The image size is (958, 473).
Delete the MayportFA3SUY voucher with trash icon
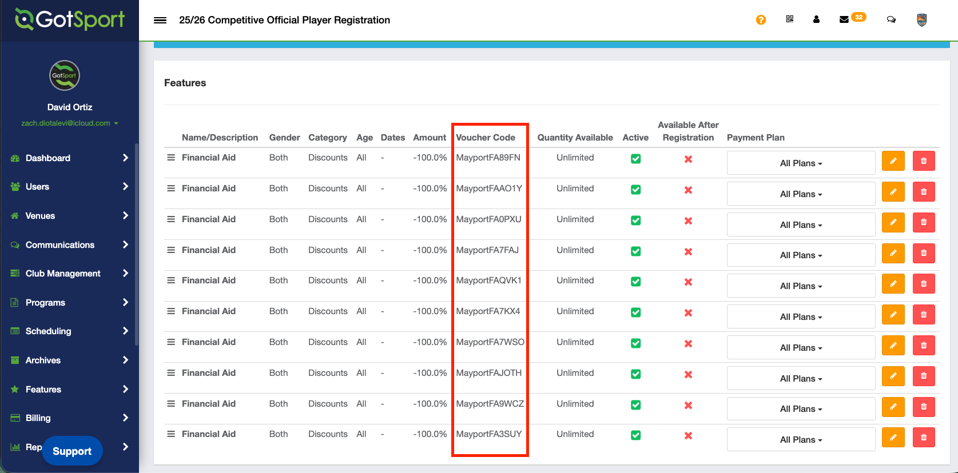(x=924, y=438)
